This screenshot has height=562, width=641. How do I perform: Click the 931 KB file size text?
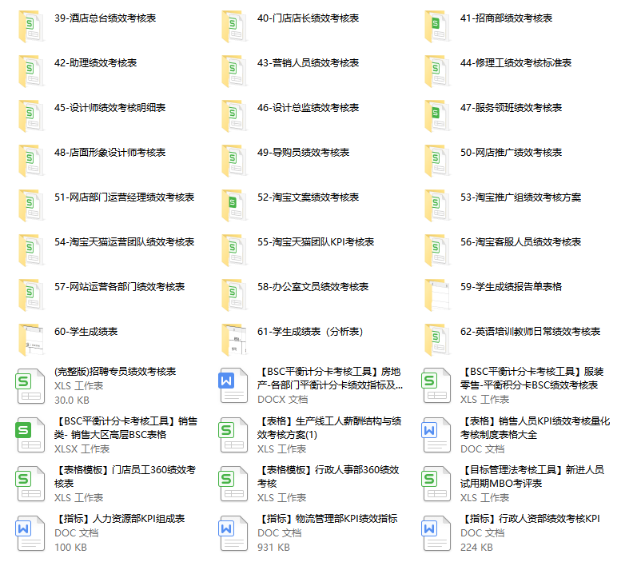(273, 548)
